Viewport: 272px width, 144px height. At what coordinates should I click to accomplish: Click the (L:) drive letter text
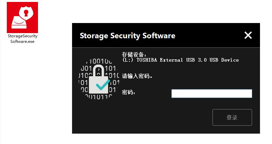tap(128, 60)
